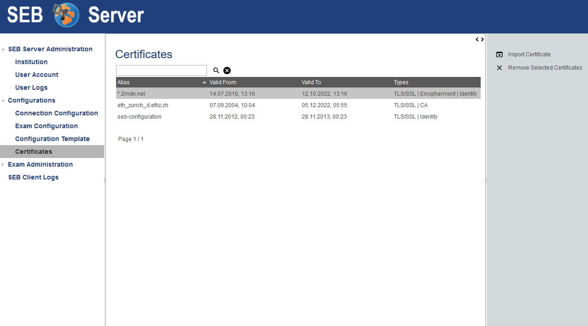This screenshot has width=588, height=326.
Task: Clear the filter with the X icon
Action: click(227, 71)
